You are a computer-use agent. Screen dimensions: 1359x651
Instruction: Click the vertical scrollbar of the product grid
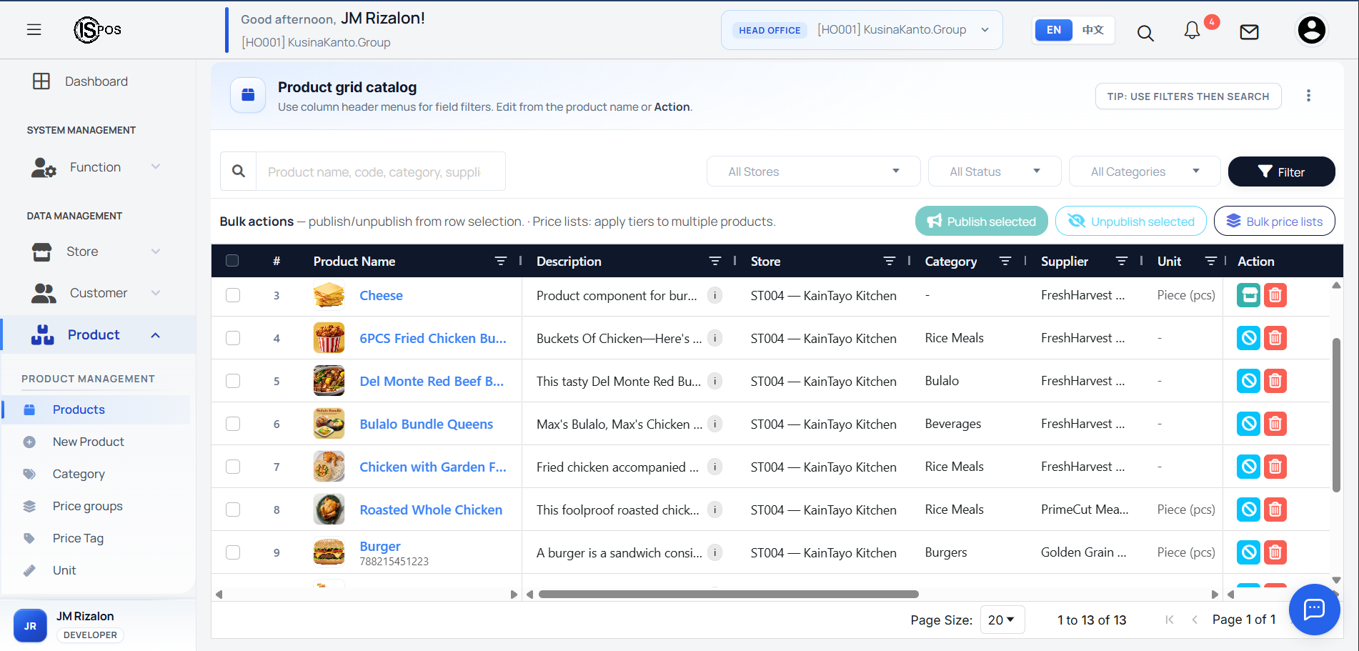click(1335, 415)
